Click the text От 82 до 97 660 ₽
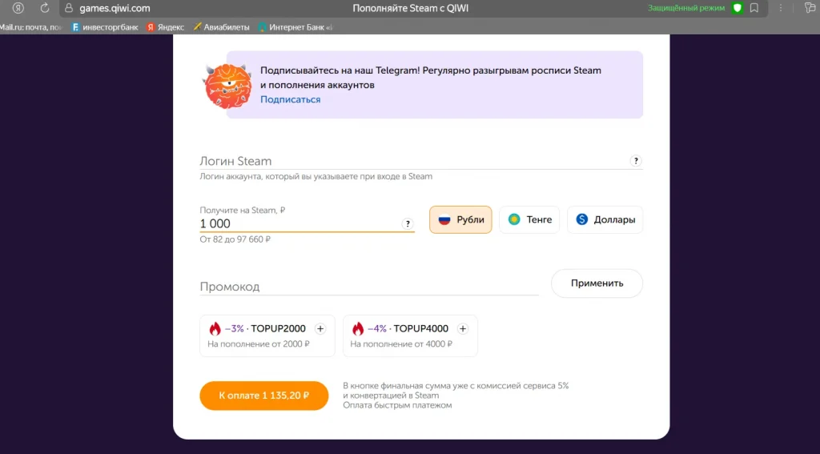Viewport: 820px width, 454px height. point(235,239)
